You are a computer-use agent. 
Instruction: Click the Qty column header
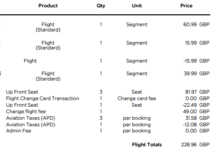[101, 6]
